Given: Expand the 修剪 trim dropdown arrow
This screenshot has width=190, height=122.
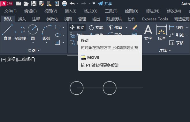Looking at the screenshot, I should (126, 28).
